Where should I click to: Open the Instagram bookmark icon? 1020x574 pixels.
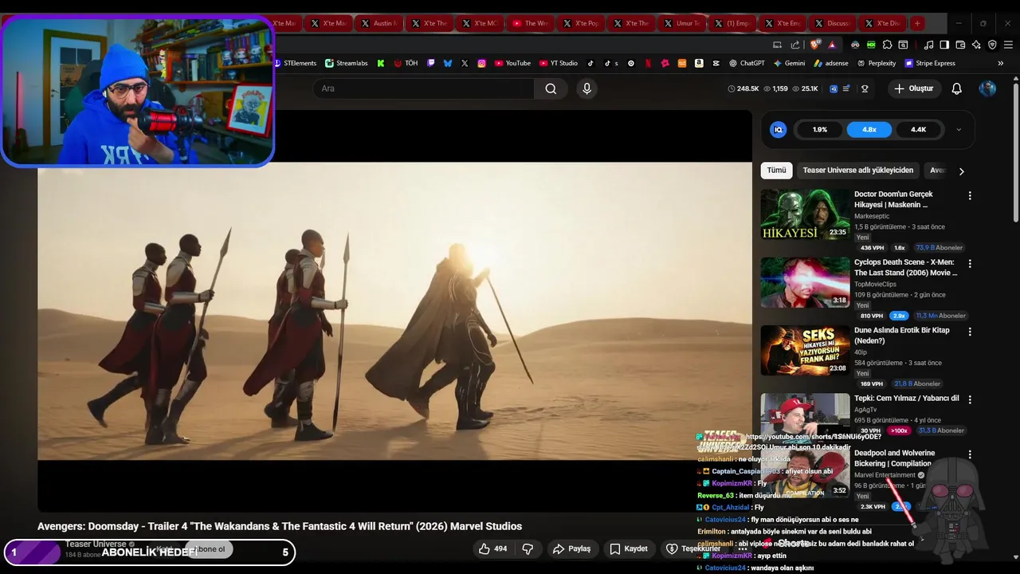(x=481, y=63)
